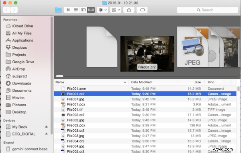Open Downloads in sidebar
Viewport: 241px width, 153px height.
[x=18, y=83]
